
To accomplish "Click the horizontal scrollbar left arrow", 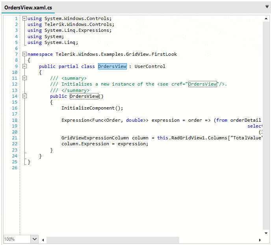I will 43,240.
